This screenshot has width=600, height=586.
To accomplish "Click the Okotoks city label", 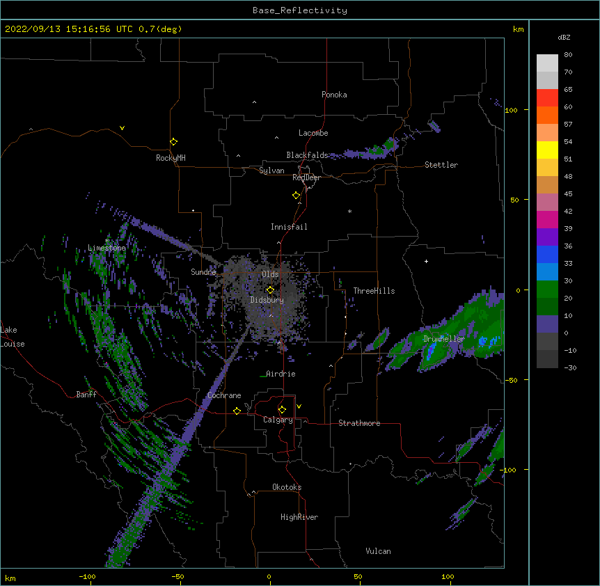I will tap(287, 487).
